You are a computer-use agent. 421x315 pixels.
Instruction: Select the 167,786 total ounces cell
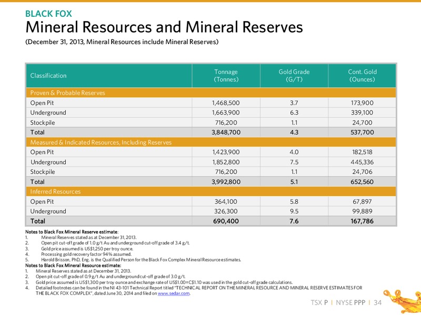click(x=362, y=221)
